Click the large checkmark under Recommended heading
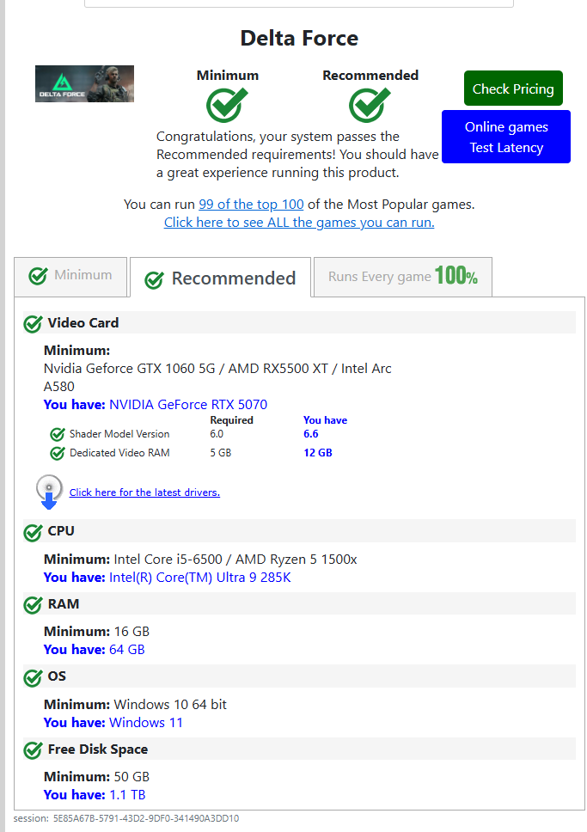 (x=370, y=105)
